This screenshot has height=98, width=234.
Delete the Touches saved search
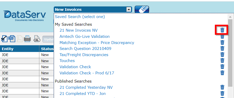(x=222, y=61)
